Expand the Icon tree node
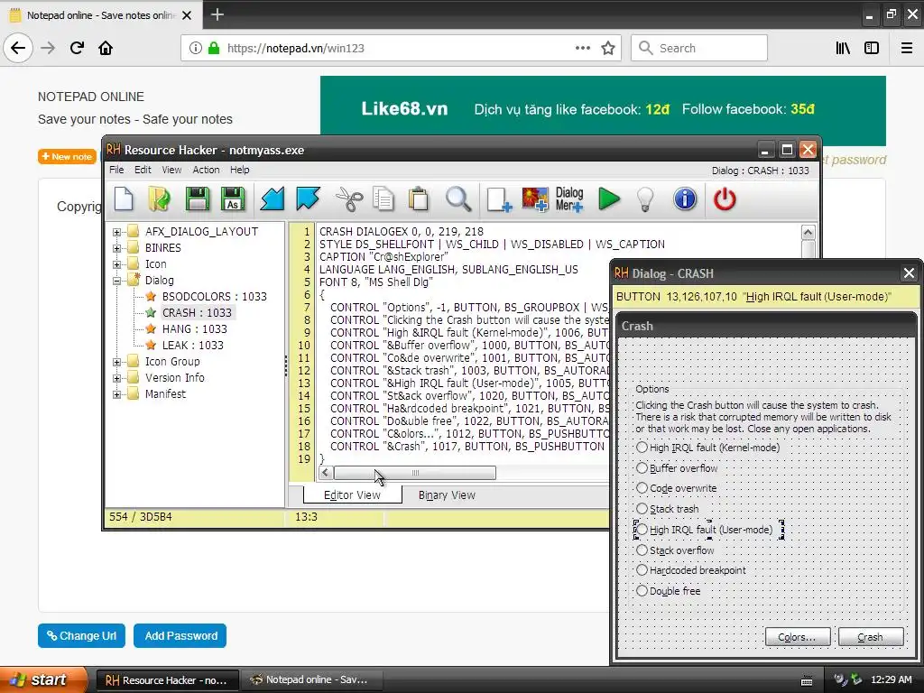Image resolution: width=924 pixels, height=693 pixels. tap(116, 264)
